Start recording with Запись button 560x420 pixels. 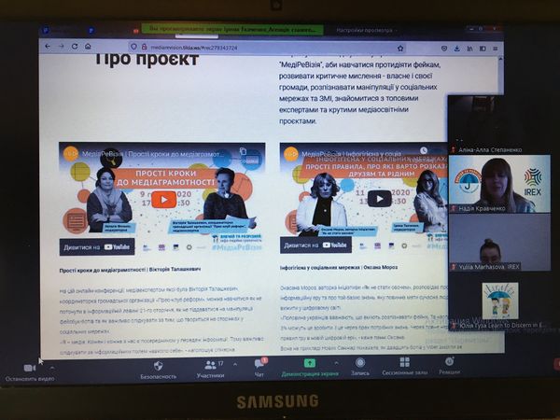click(360, 363)
